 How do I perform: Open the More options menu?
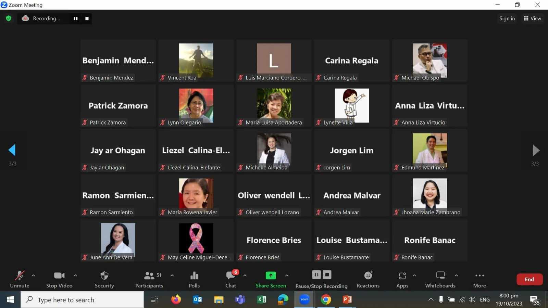(480, 276)
